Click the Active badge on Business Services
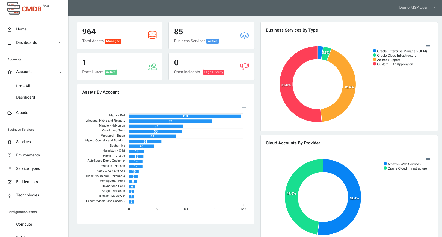Image resolution: width=442 pixels, height=237 pixels. pos(212,41)
